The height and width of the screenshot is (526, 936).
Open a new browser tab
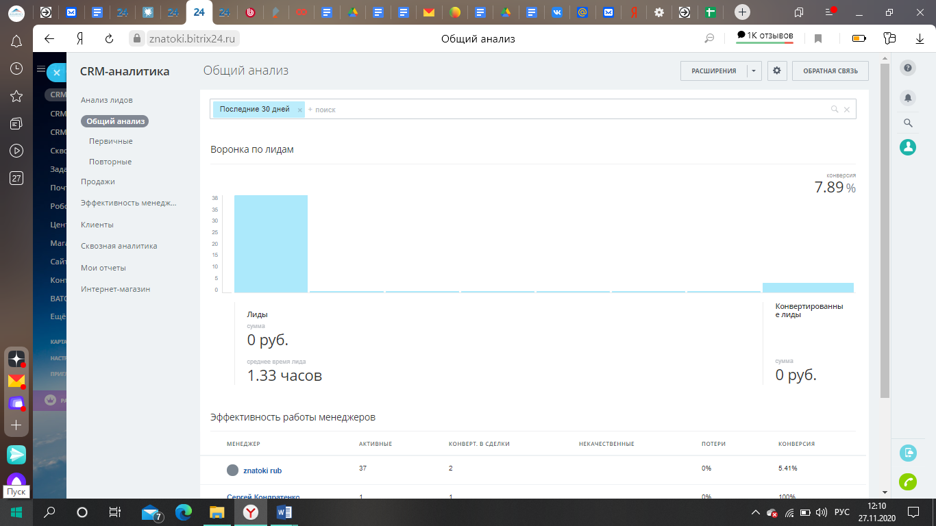point(742,12)
